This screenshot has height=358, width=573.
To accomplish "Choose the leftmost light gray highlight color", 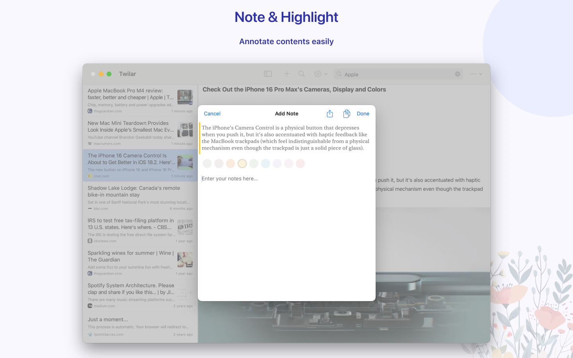I will coord(207,163).
